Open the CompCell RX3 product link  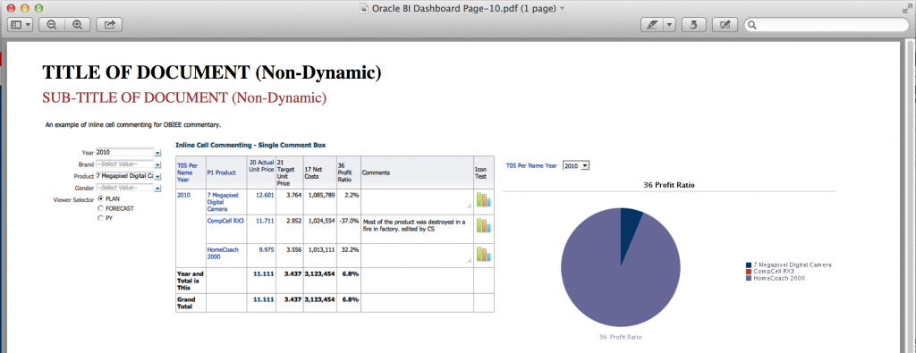[225, 221]
